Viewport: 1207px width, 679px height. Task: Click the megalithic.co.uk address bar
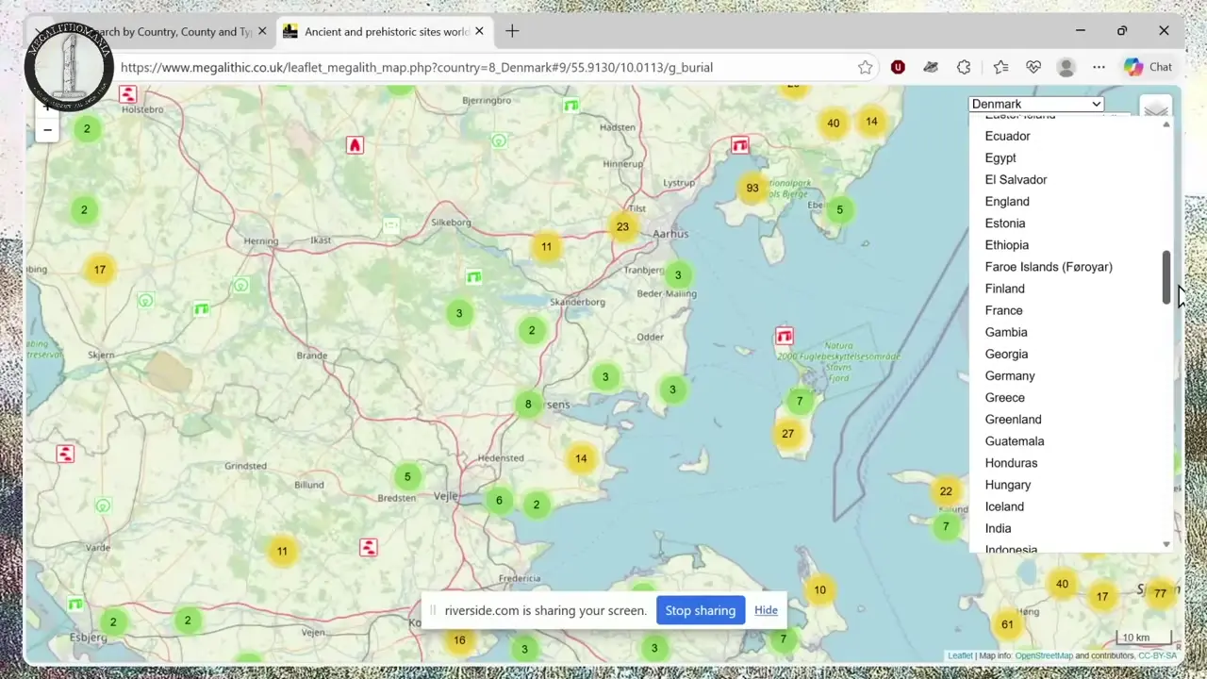point(486,67)
